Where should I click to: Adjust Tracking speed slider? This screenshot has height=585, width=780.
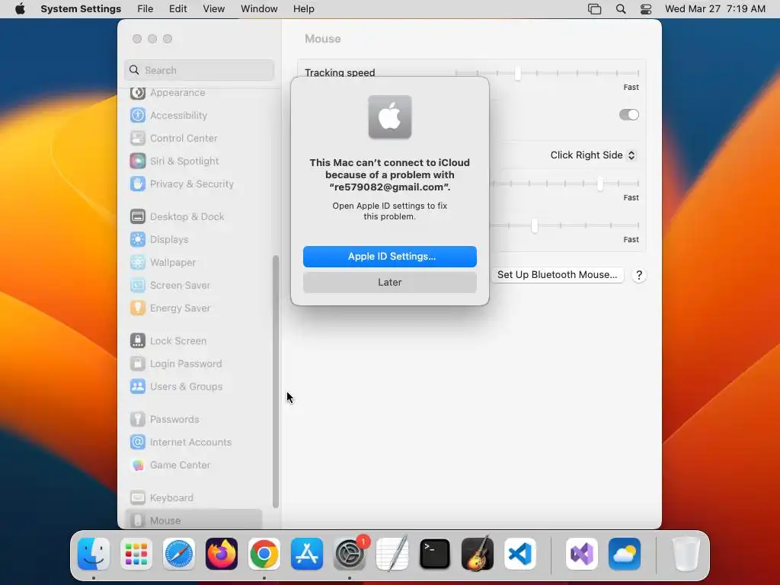click(518, 73)
